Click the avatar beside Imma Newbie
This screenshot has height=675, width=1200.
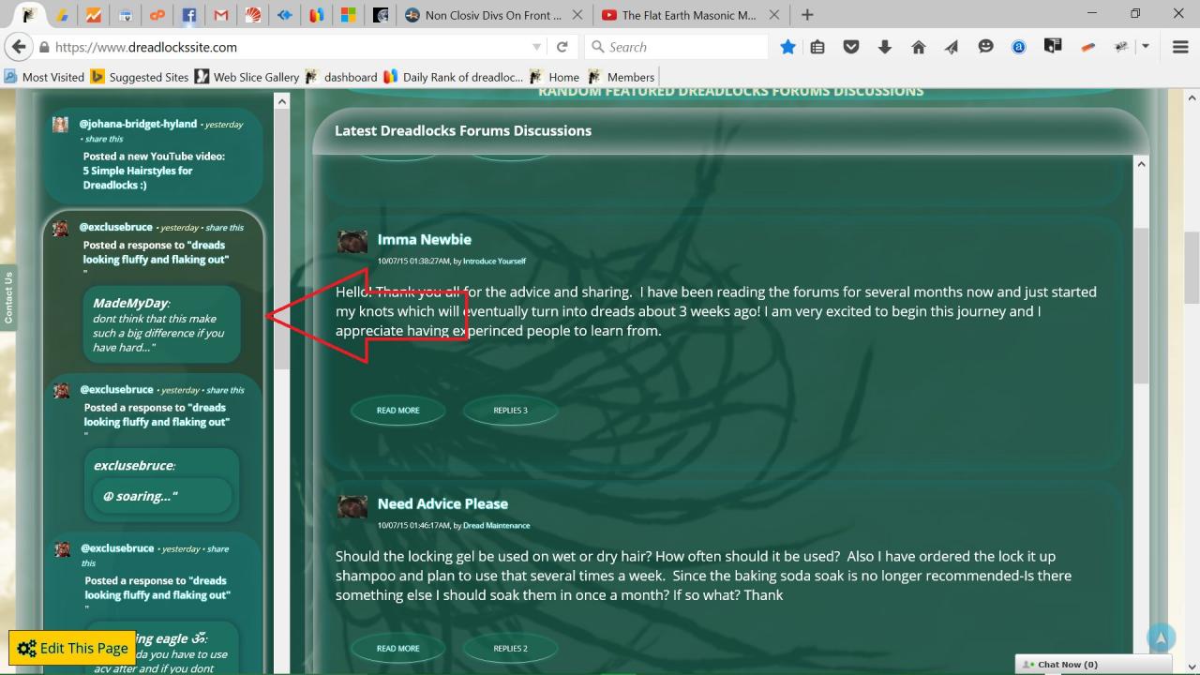click(352, 242)
